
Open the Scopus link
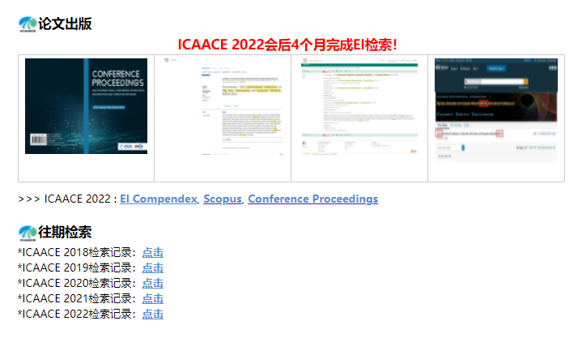pos(223,199)
